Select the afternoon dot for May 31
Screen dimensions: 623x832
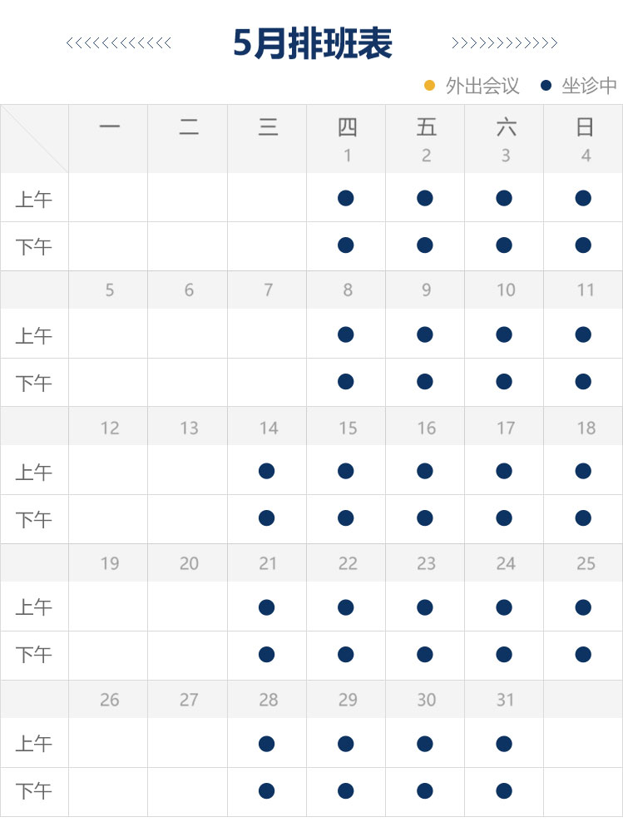pyautogui.click(x=504, y=791)
